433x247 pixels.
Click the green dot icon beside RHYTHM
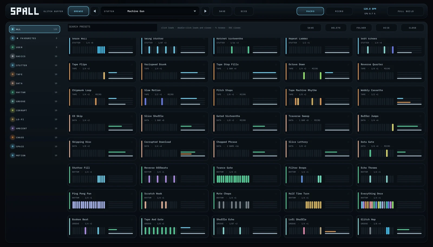coord(12,92)
